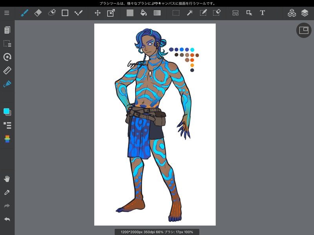Select the Text tool

pyautogui.click(x=262, y=13)
